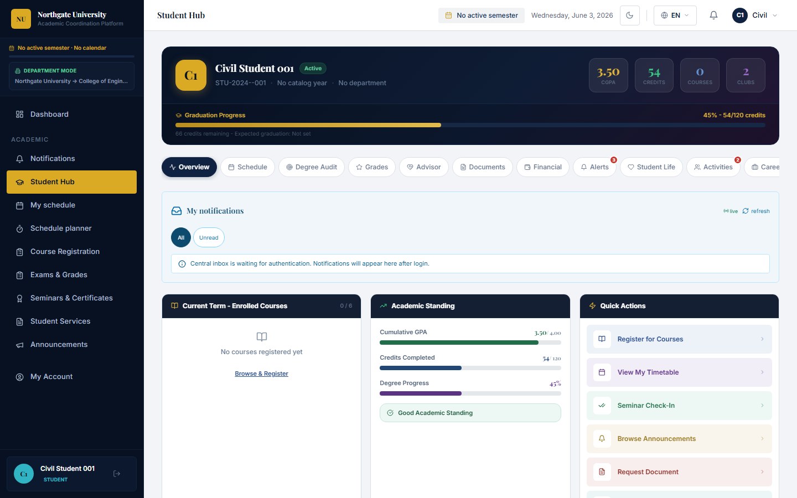Image resolution: width=797 pixels, height=498 pixels.
Task: Click the 2 Clubs stat card
Action: (746, 75)
